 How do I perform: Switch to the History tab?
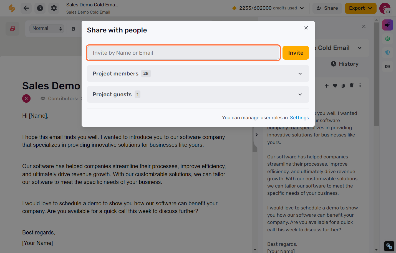tap(345, 64)
